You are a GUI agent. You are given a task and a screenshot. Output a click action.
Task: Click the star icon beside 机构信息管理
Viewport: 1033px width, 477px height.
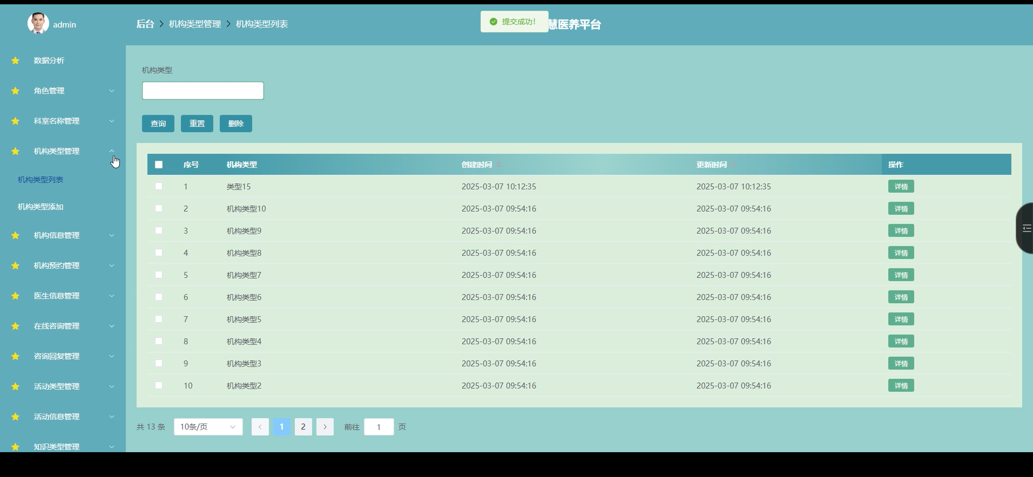[16, 235]
